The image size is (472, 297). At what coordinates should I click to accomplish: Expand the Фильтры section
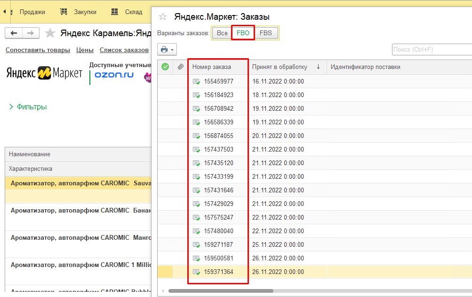point(28,107)
